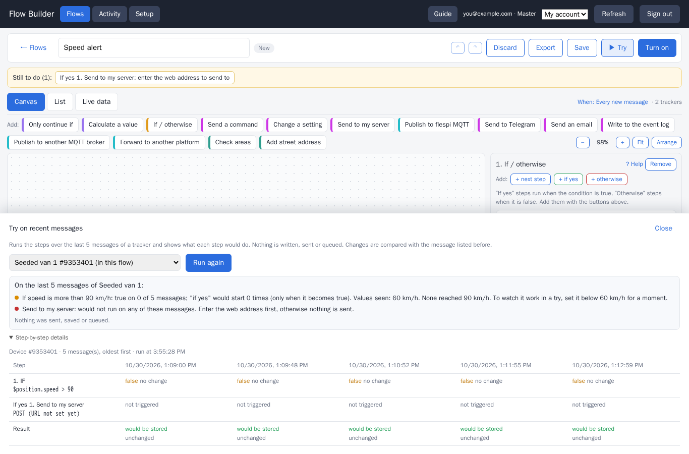
Task: Click the 'Send to my server' to-do item
Action: coord(145,78)
